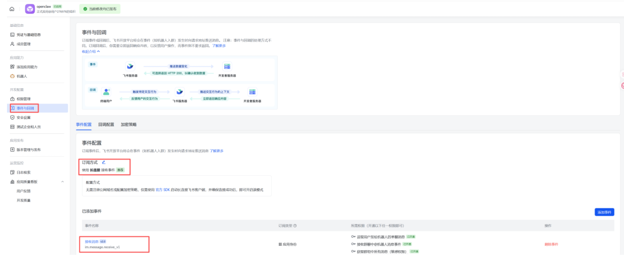624x261 pixels.
Task: Open 安全设置 in the sidebar
Action: (23, 118)
